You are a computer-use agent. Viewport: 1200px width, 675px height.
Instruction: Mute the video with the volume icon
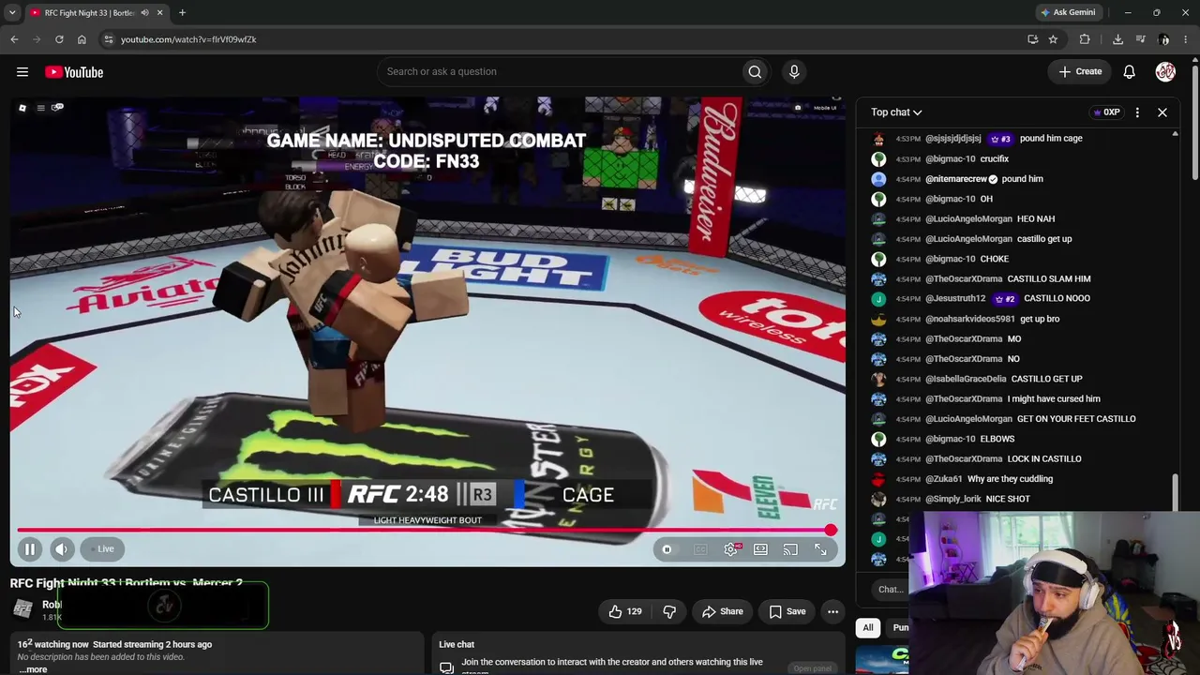(62, 549)
